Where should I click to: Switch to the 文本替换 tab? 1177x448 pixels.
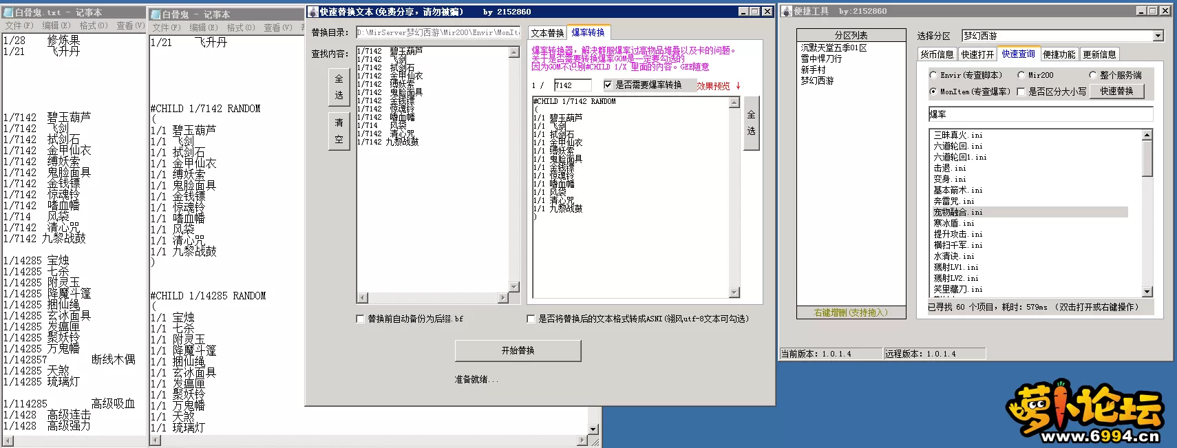click(x=547, y=33)
